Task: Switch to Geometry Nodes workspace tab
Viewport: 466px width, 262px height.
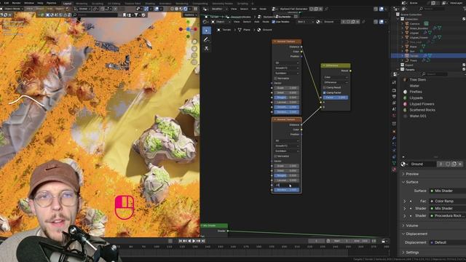Action: 223,4
